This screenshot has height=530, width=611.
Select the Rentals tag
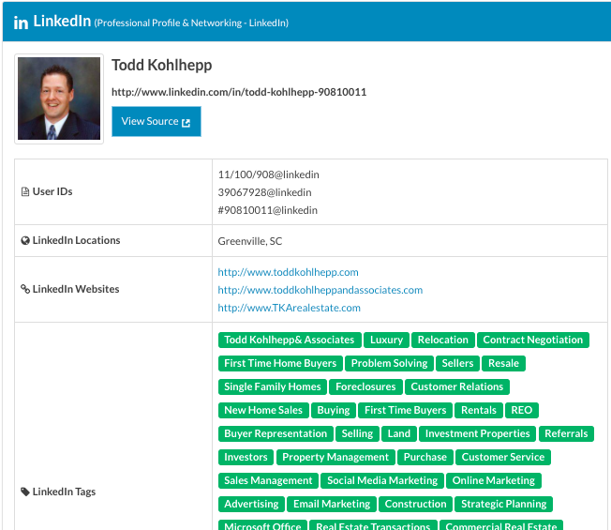coord(479,410)
